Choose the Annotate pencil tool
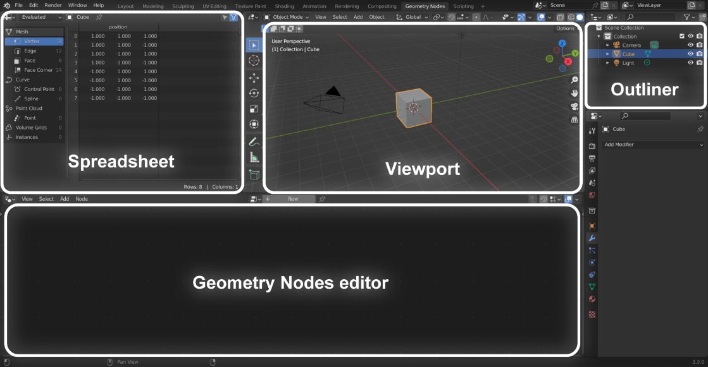The width and height of the screenshot is (708, 367). (x=254, y=142)
